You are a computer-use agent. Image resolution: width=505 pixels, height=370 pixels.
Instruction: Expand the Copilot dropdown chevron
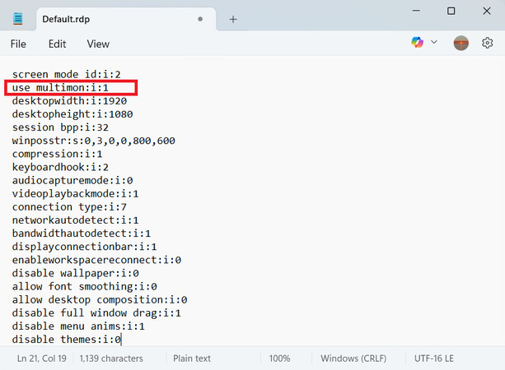[434, 42]
